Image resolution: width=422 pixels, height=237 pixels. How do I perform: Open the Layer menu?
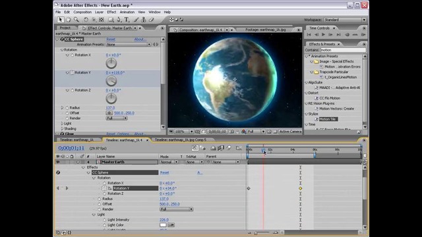pos(99,12)
